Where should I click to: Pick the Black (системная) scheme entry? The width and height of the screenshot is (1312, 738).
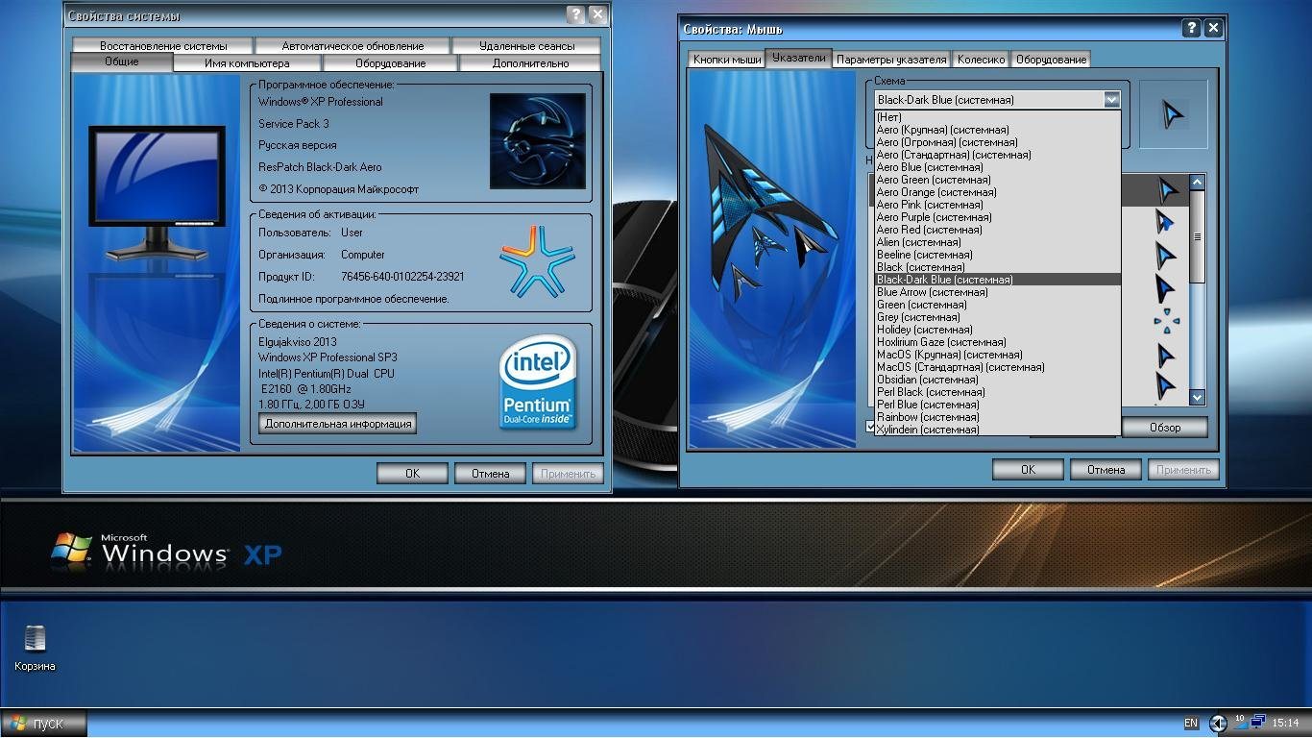pyautogui.click(x=997, y=267)
